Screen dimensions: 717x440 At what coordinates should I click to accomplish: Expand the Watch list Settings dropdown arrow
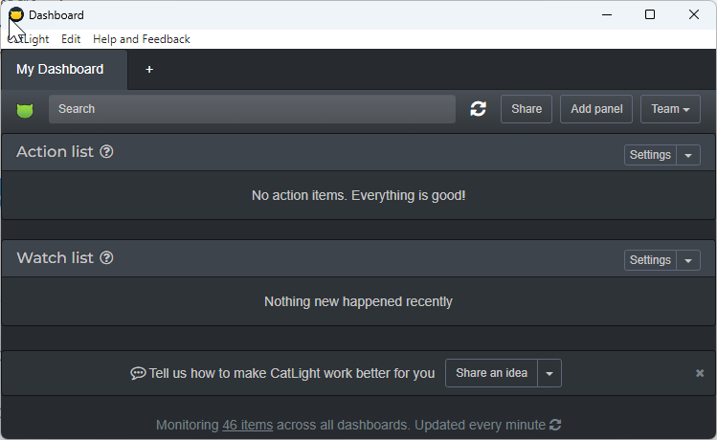[x=688, y=260]
